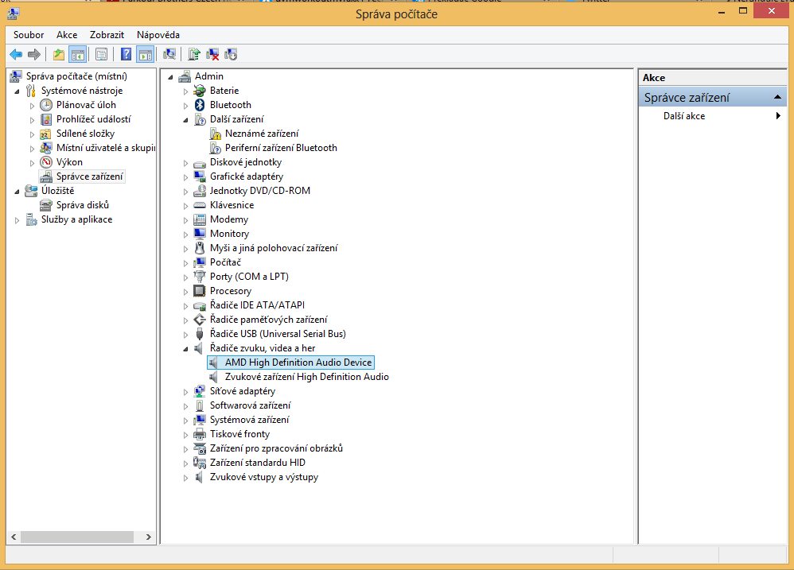This screenshot has width=794, height=570.
Task: Click the Scan for hardware changes icon
Action: tap(169, 54)
